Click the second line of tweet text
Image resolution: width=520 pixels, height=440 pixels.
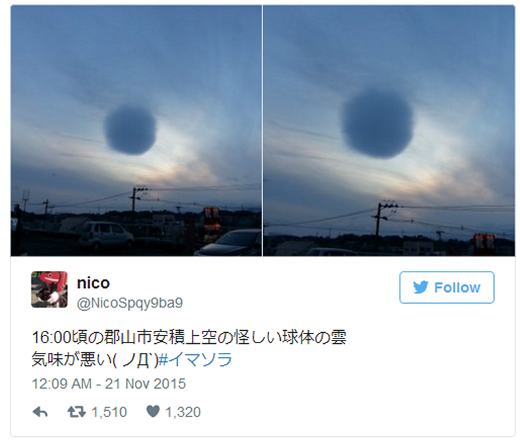click(132, 360)
